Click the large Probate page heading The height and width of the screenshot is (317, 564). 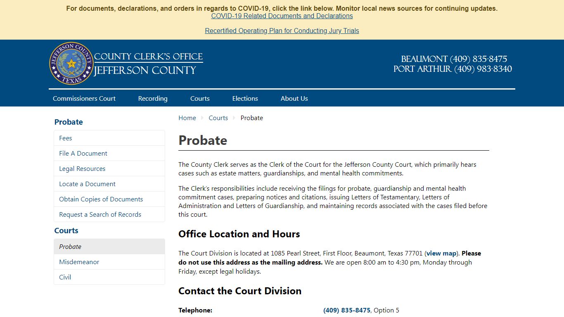click(x=203, y=140)
